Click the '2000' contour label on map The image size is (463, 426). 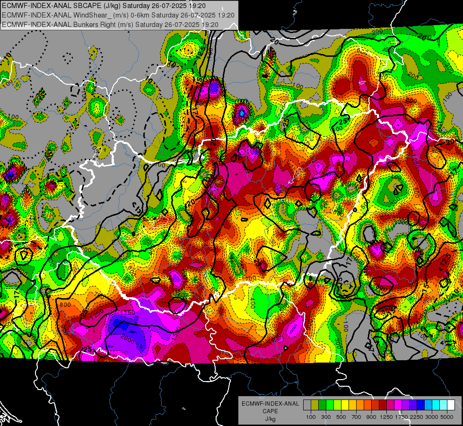coord(128,339)
